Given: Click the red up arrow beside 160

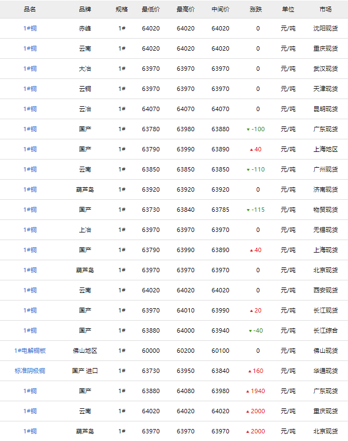Looking at the screenshot, I should pos(250,371).
